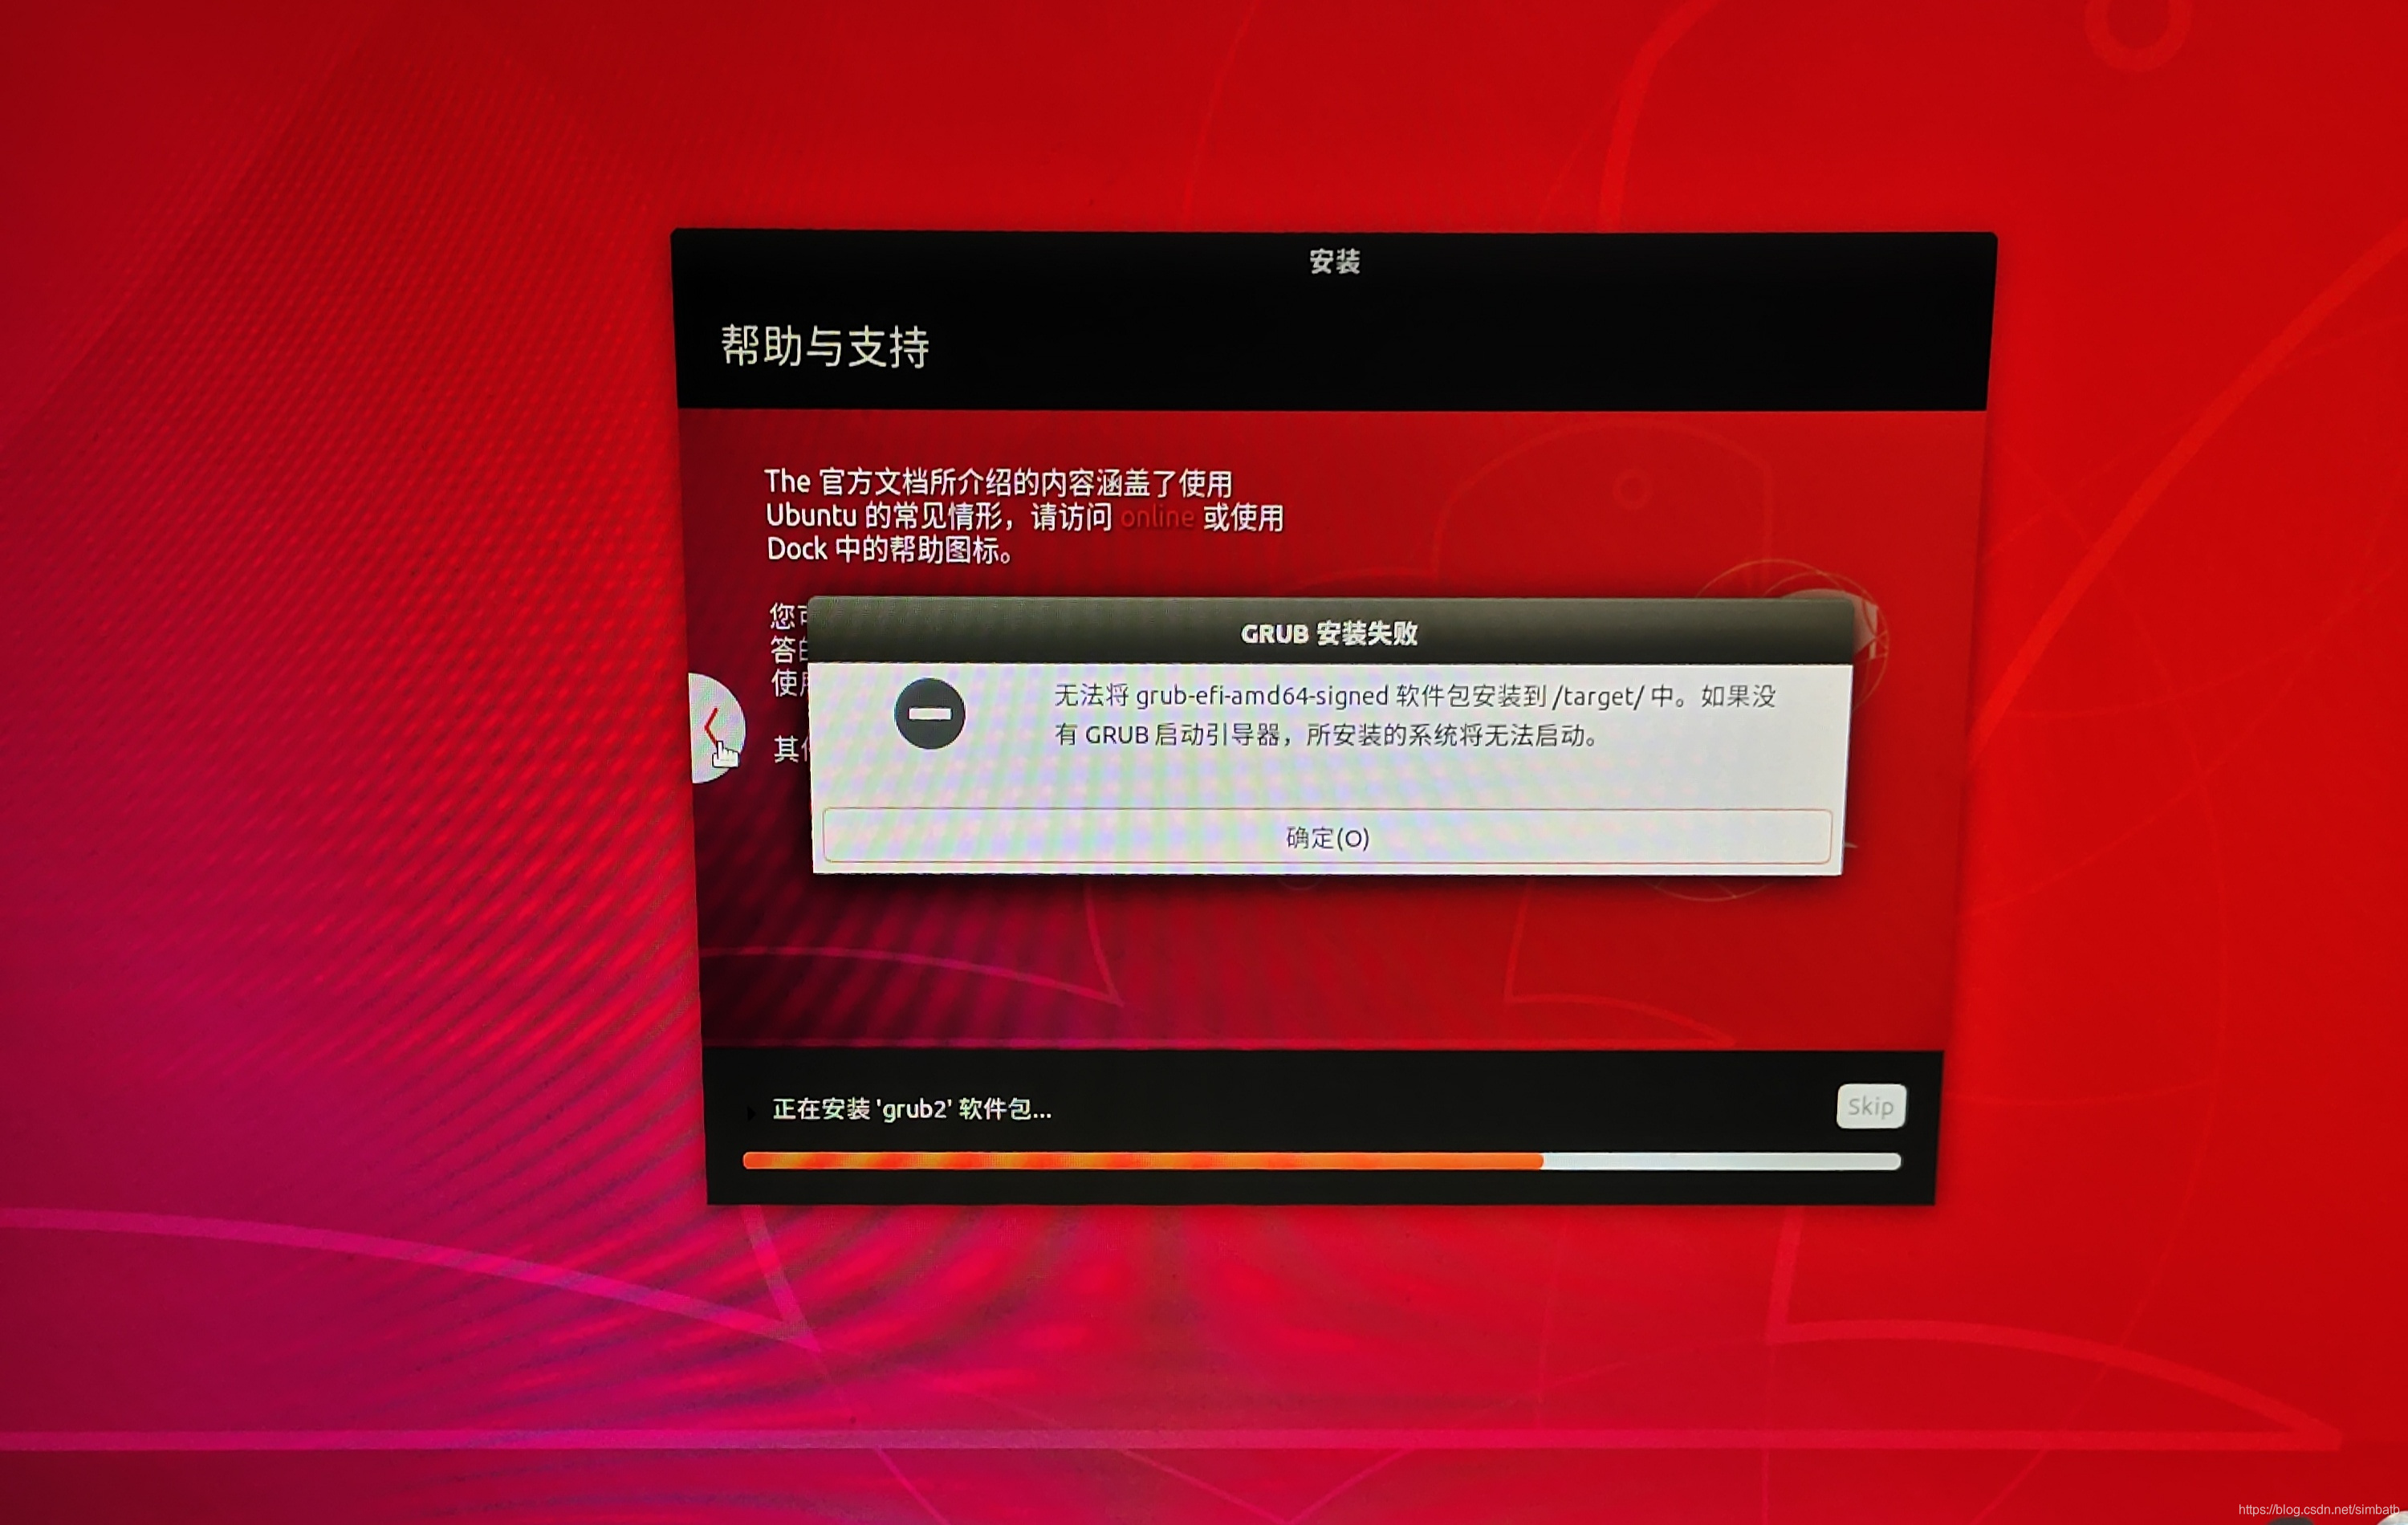This screenshot has width=2408, height=1525.
Task: Click the installation progress bar
Action: 1321,1161
